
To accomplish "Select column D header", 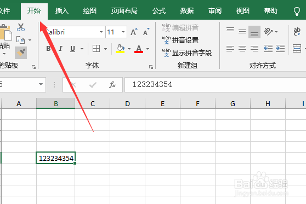I will [x=127, y=103].
